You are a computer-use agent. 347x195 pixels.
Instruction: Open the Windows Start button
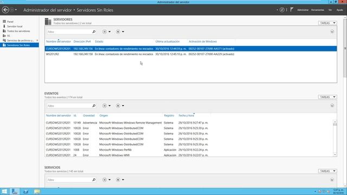tap(4, 191)
